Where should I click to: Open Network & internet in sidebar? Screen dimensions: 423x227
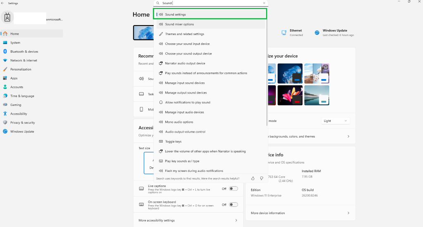[x=32, y=60]
